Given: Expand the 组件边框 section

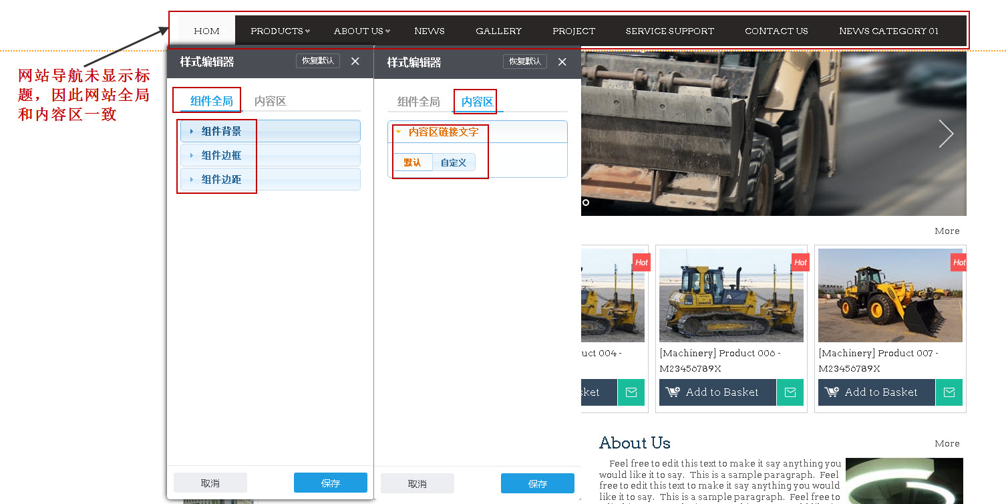Looking at the screenshot, I should [270, 155].
